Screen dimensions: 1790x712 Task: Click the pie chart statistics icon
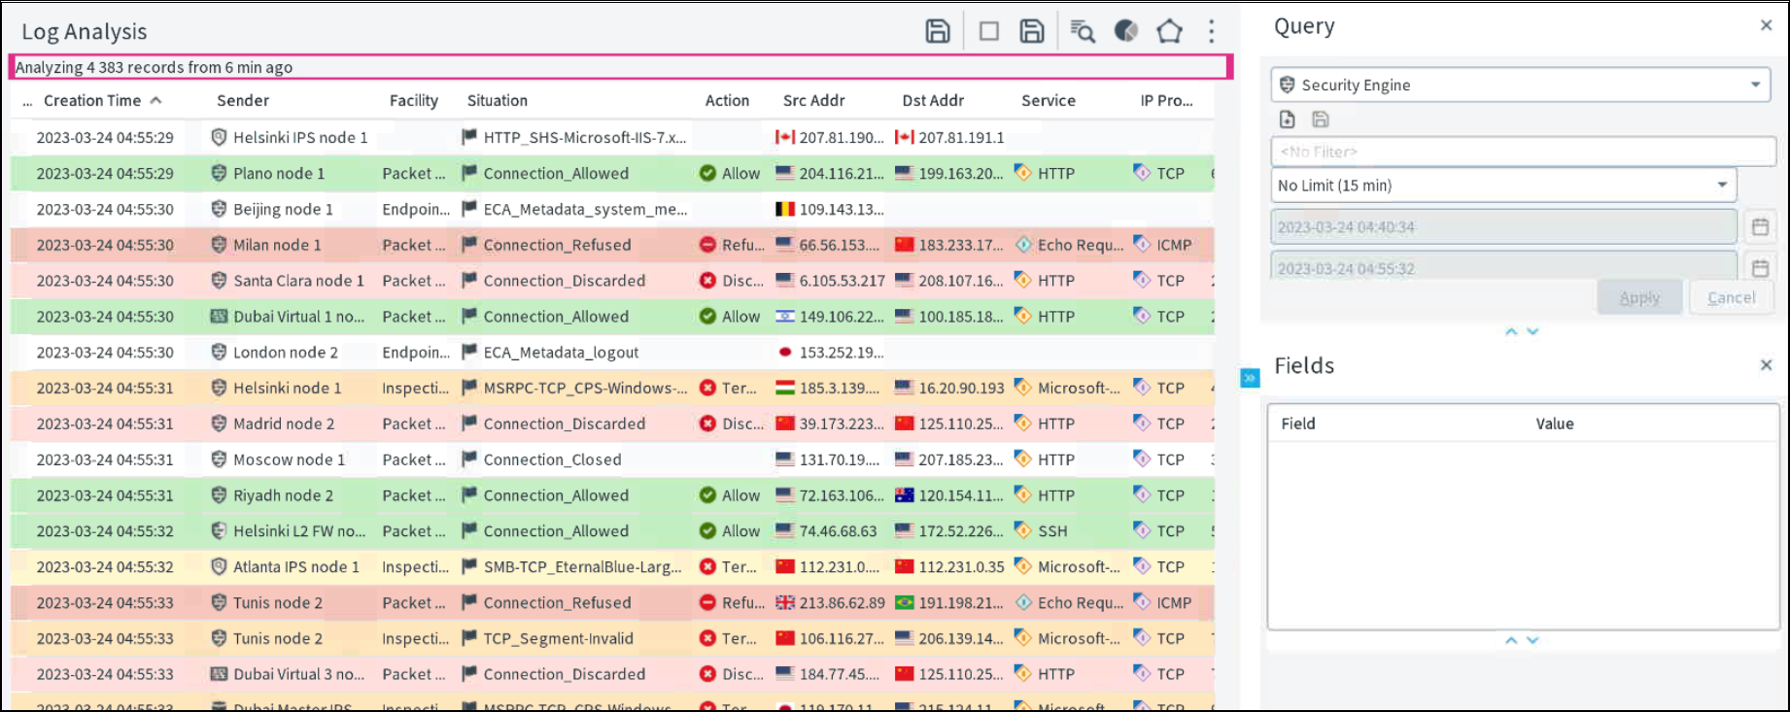pos(1125,31)
